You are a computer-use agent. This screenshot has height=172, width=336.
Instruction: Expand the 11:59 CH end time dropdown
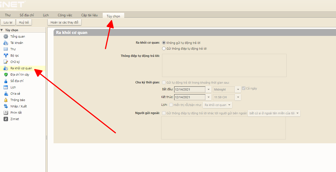tap(238, 97)
